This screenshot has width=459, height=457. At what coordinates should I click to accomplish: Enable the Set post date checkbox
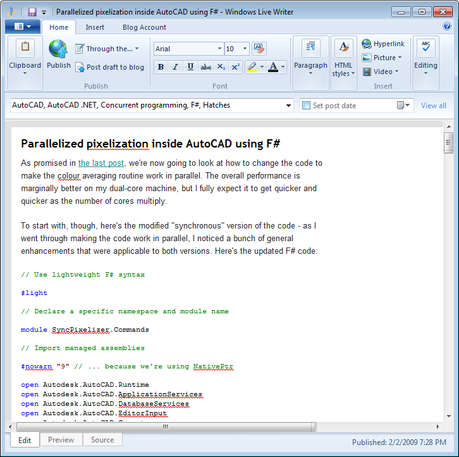point(306,106)
